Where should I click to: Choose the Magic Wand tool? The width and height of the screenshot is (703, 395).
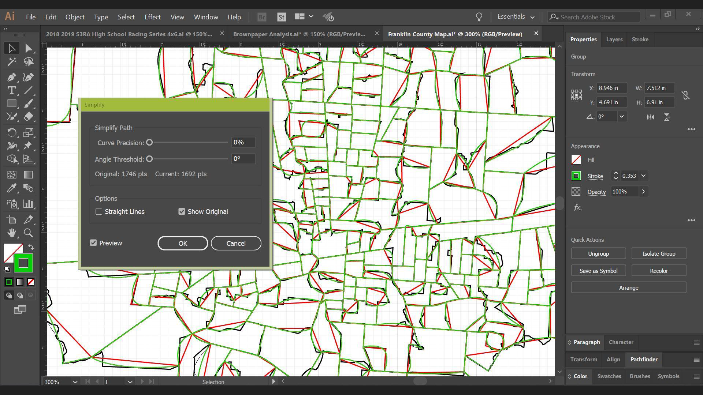click(x=11, y=62)
